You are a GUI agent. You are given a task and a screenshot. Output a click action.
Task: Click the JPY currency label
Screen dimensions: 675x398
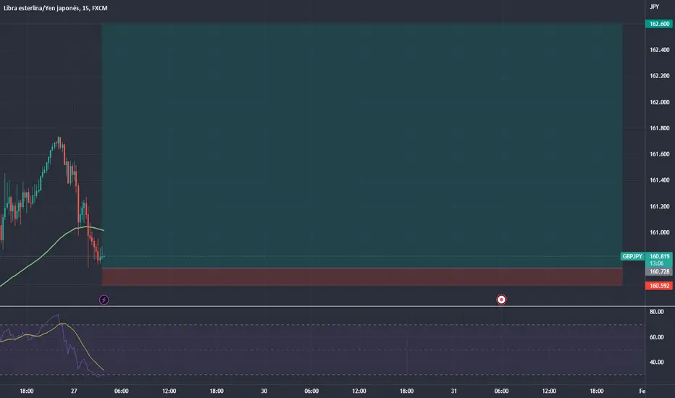click(654, 7)
